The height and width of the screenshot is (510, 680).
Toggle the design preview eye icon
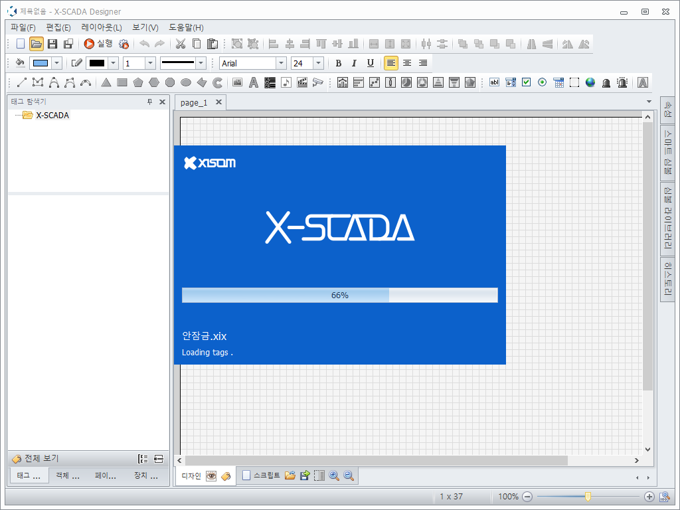pyautogui.click(x=211, y=475)
